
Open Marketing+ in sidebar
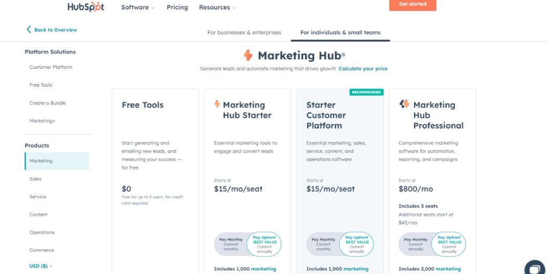coord(42,121)
